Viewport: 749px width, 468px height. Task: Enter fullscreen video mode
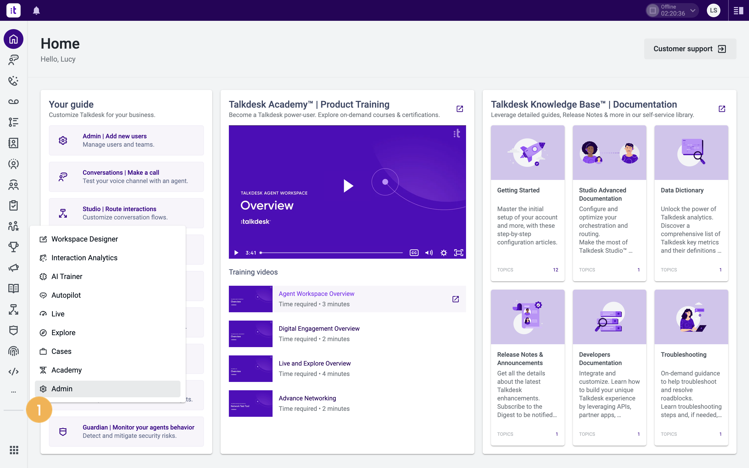(x=459, y=252)
